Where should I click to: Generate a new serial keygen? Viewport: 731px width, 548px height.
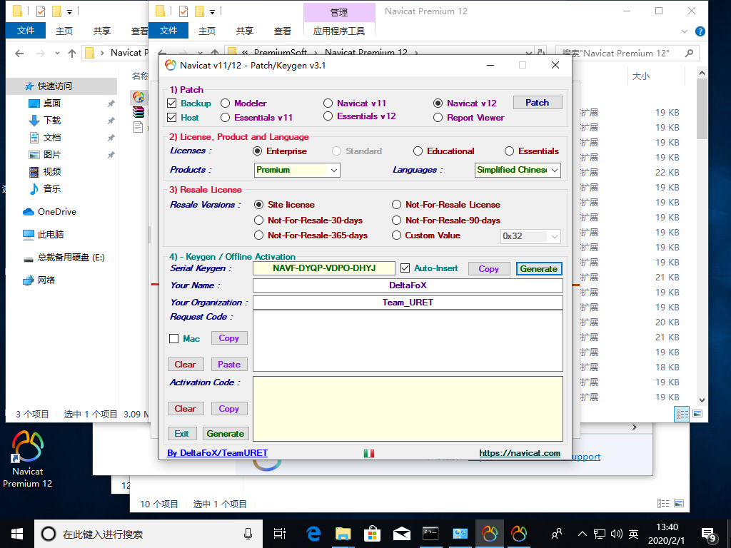pos(539,269)
